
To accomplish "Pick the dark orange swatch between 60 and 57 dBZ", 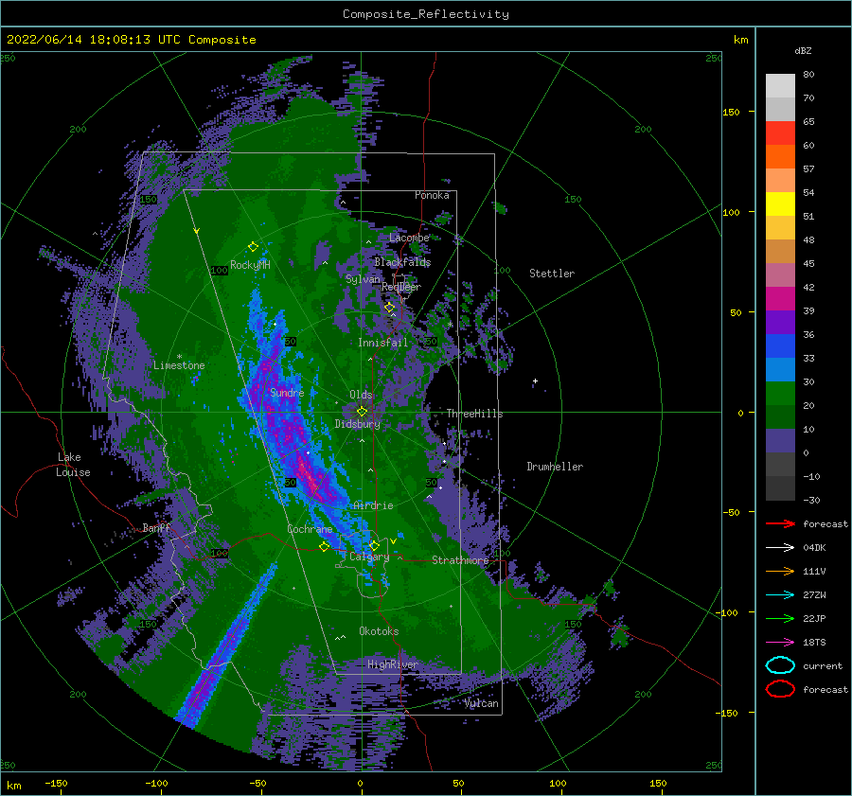I will pyautogui.click(x=780, y=157).
